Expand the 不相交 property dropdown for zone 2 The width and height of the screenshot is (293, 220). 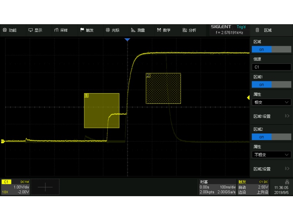(x=271, y=155)
